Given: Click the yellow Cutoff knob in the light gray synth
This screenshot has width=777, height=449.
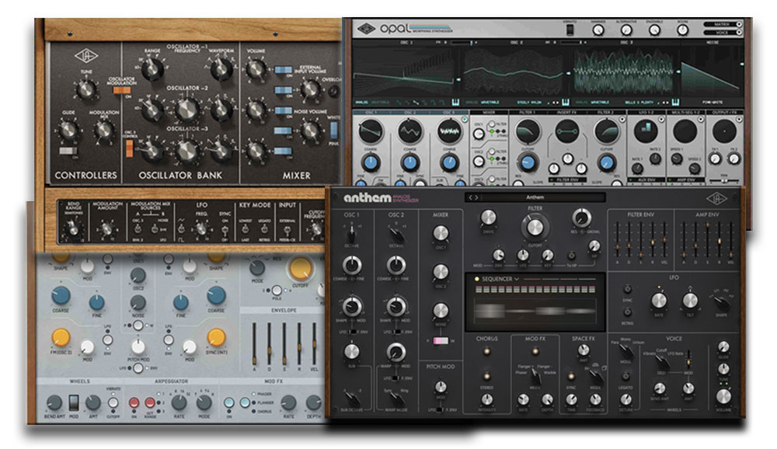Looking at the screenshot, I should (300, 269).
